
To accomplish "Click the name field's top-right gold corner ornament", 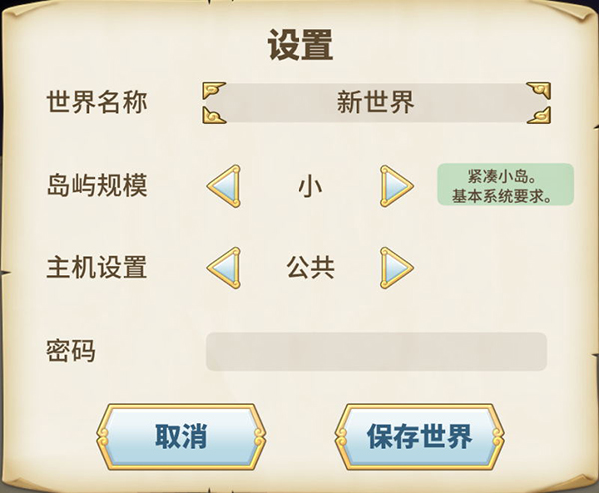I will pyautogui.click(x=540, y=90).
